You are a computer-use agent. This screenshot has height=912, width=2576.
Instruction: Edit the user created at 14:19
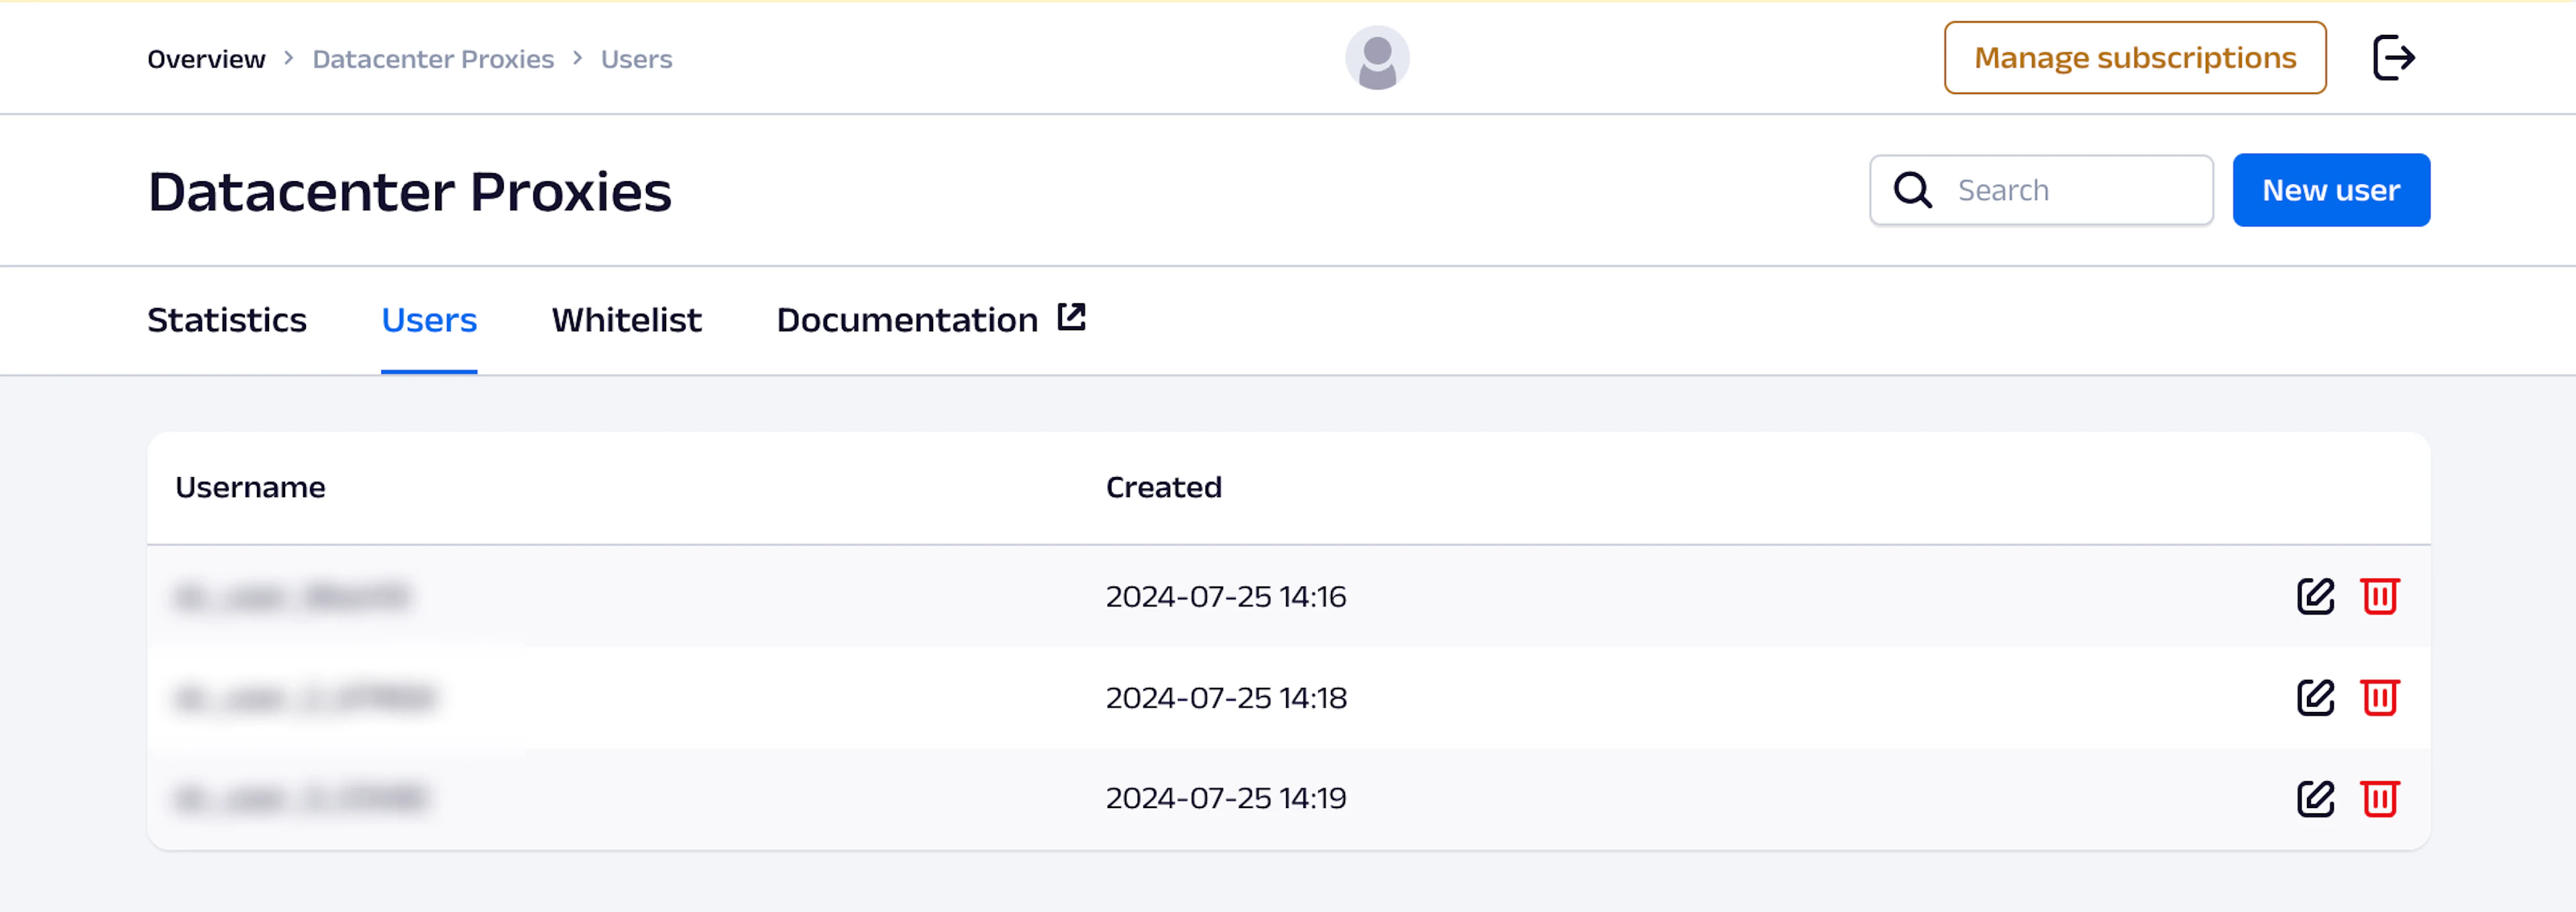click(2315, 799)
